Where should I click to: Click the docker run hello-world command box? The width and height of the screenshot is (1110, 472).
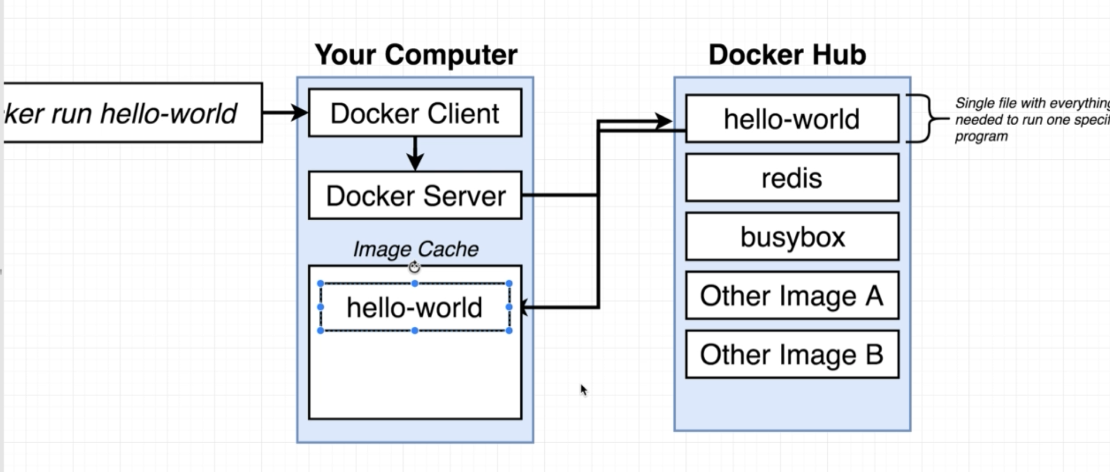click(x=131, y=113)
